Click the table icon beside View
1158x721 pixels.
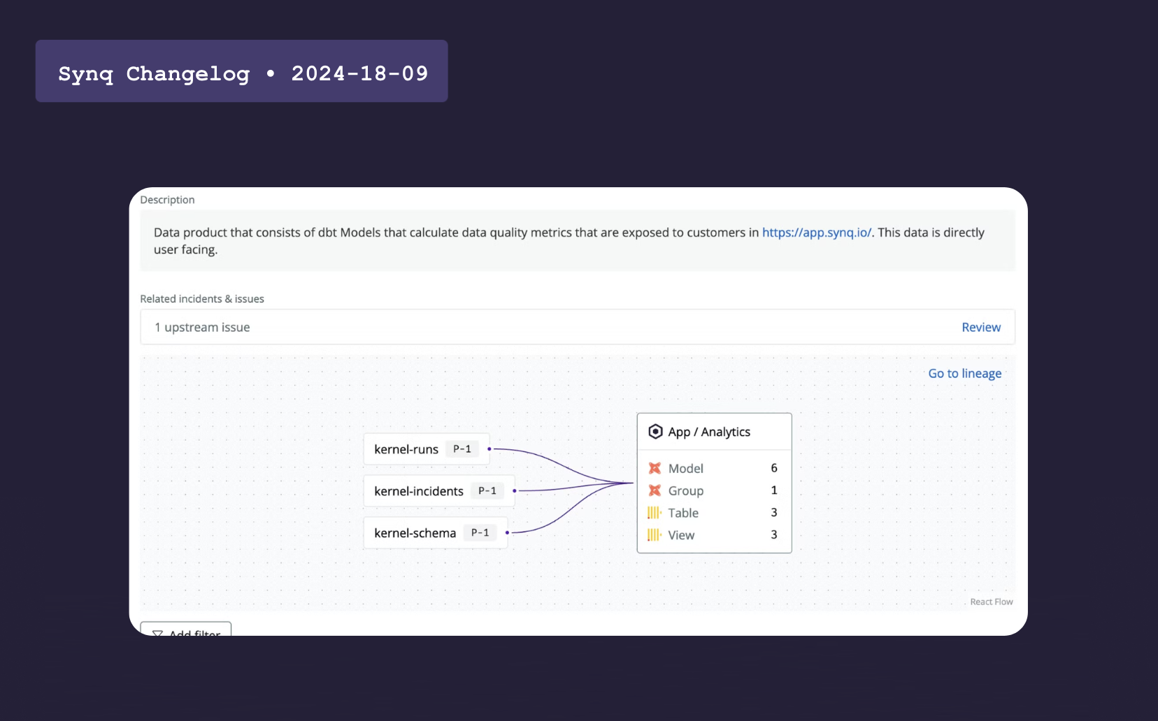pyautogui.click(x=655, y=535)
